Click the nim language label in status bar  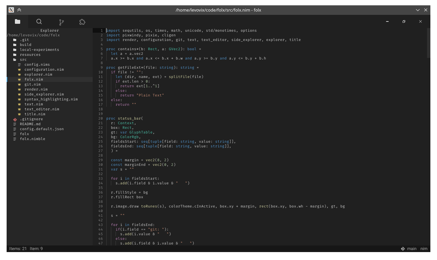(x=424, y=249)
